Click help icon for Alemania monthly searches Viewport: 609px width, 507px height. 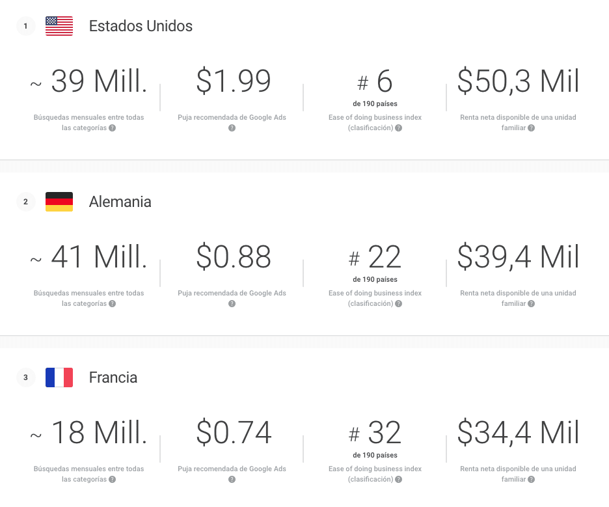point(113,304)
